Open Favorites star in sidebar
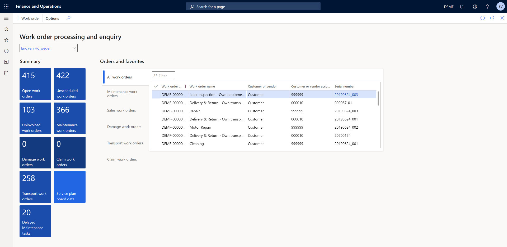Image resolution: width=507 pixels, height=247 pixels. (6, 40)
